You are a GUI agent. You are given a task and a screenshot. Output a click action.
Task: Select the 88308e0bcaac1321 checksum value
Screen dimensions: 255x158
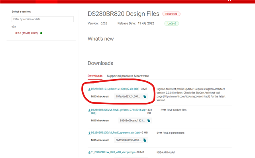[x=132, y=121]
